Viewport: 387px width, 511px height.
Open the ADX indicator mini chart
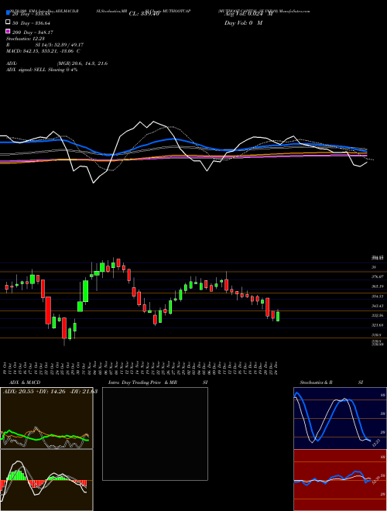point(46,418)
